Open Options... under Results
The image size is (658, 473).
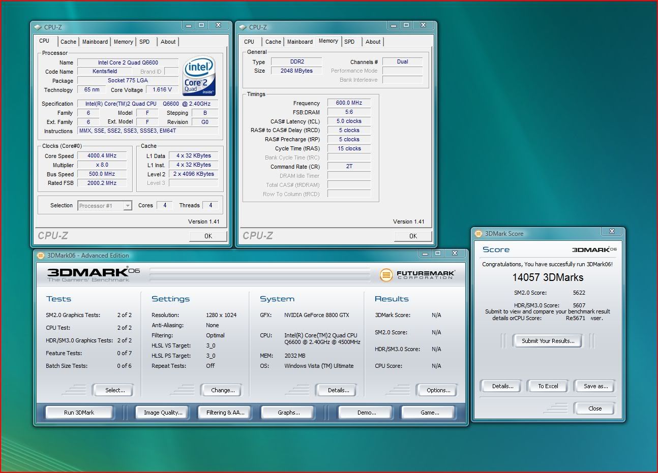436,390
